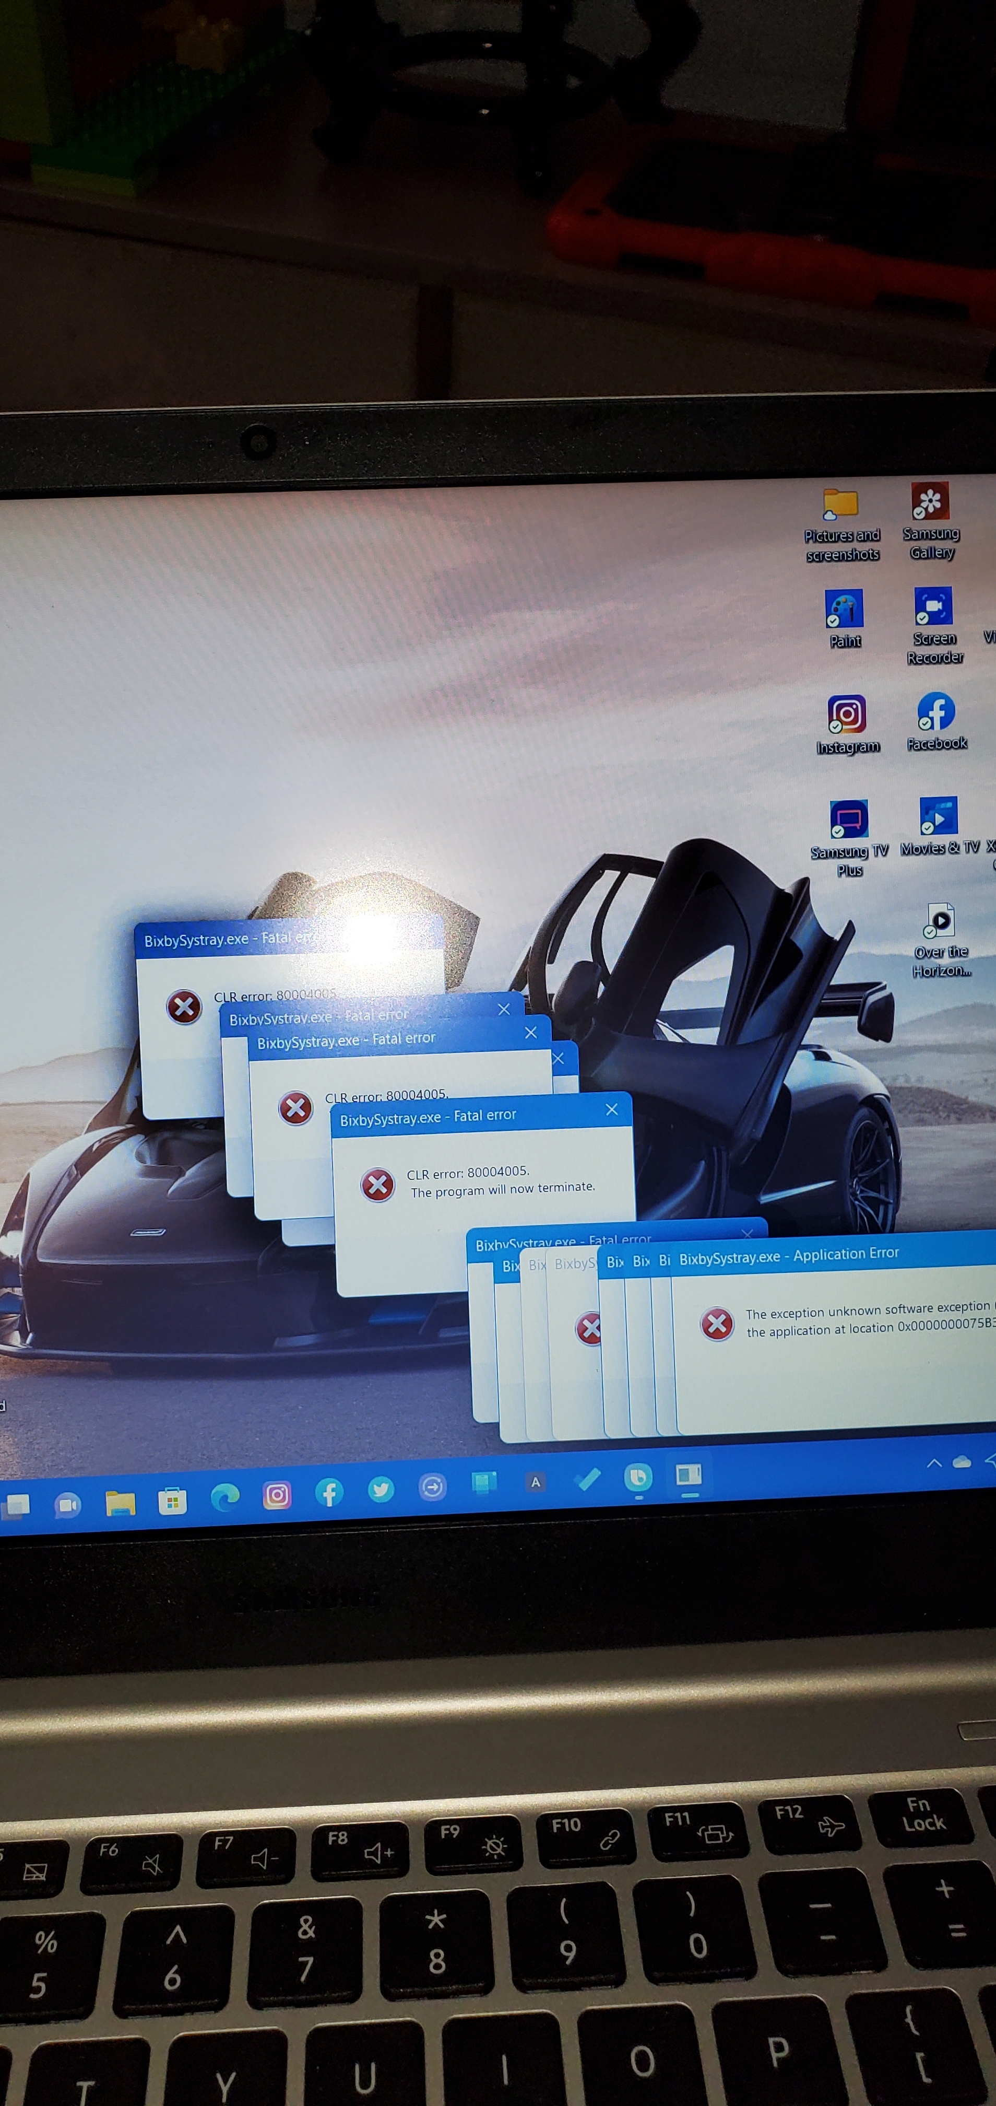Open OneDrive cloud icon in system tray
Viewport: 996px width, 2106px height.
[962, 1461]
